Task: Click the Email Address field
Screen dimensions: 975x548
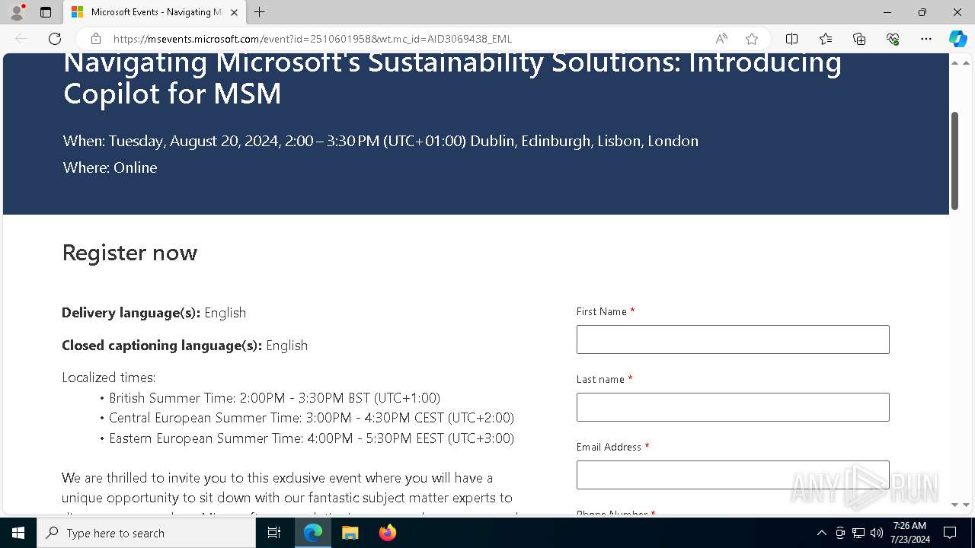Action: tap(733, 475)
